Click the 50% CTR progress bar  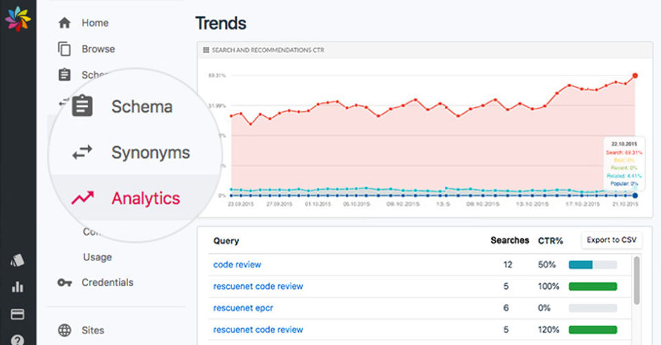(x=592, y=265)
